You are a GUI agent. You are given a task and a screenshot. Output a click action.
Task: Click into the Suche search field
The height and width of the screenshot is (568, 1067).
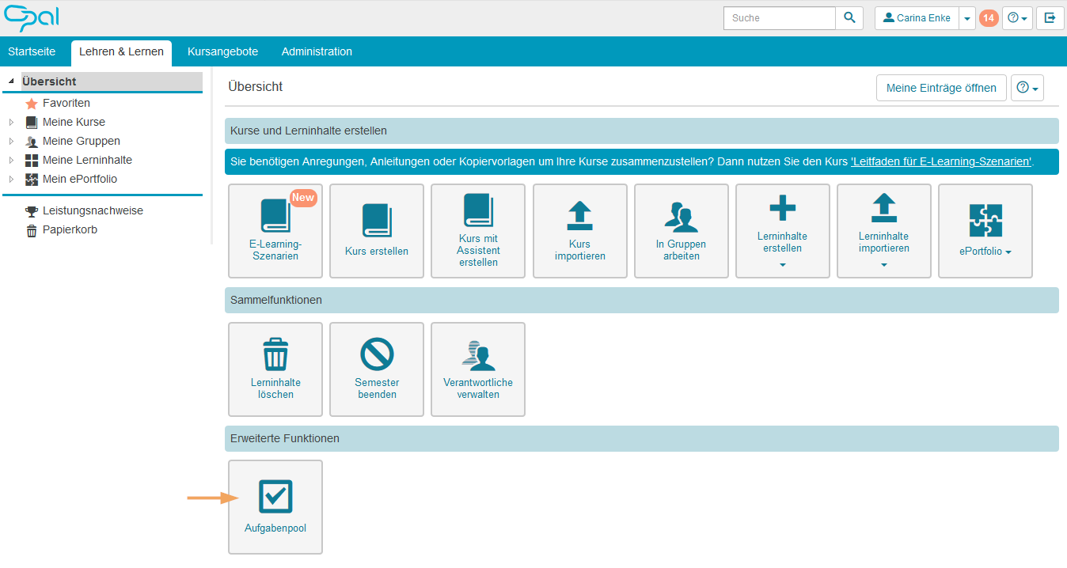pos(779,17)
